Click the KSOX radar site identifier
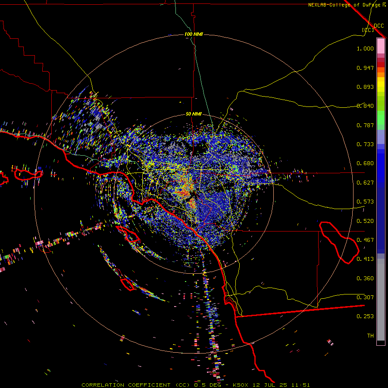 tap(241, 385)
